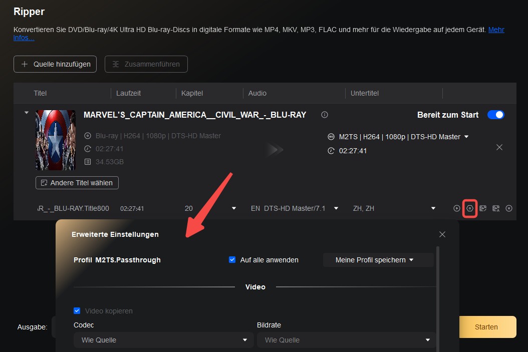The height and width of the screenshot is (352, 528).
Task: Click Profil M2TS.Passthrough label
Action: pos(117,260)
